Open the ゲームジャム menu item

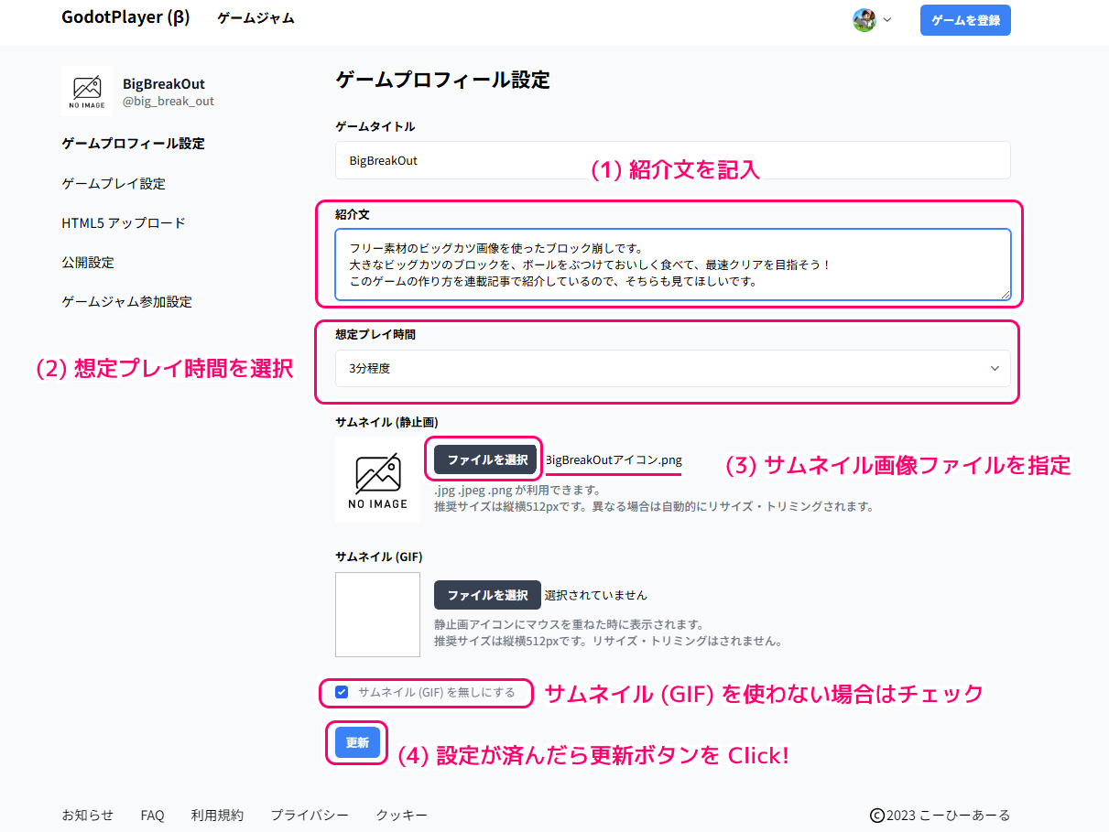tap(256, 18)
